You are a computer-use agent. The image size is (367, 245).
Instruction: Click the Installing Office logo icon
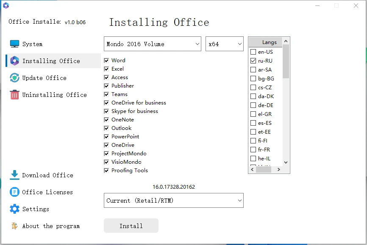tap(14, 61)
